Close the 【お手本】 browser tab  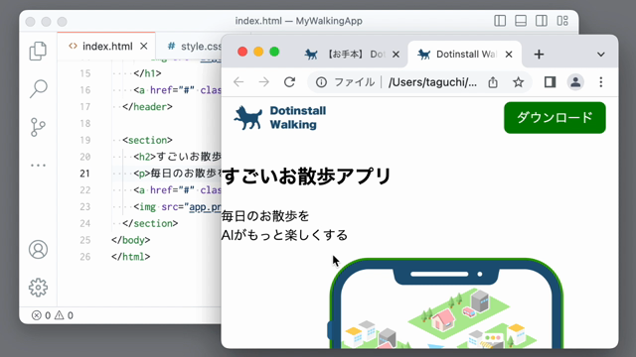click(396, 55)
